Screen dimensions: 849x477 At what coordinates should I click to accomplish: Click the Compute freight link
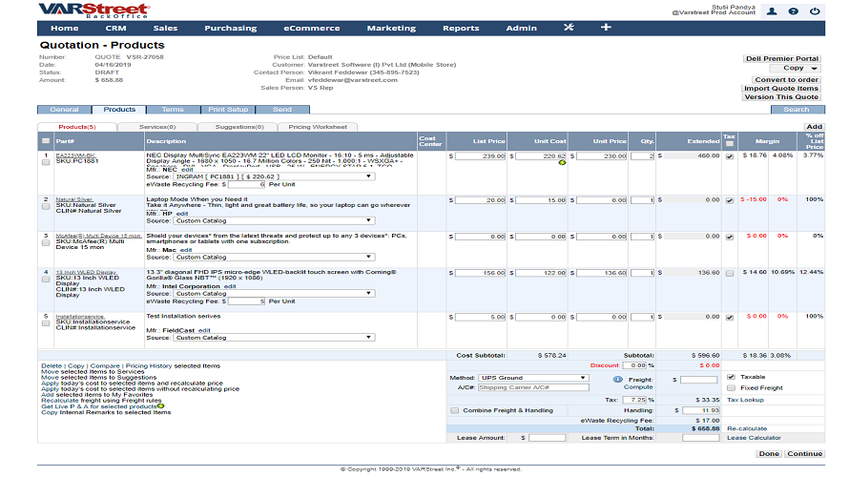tap(638, 387)
